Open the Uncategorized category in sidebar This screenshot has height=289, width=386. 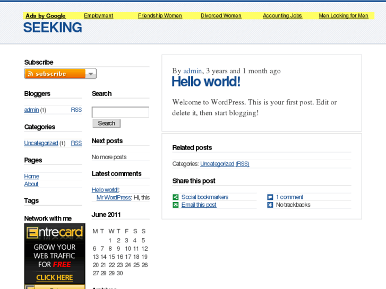(x=41, y=143)
